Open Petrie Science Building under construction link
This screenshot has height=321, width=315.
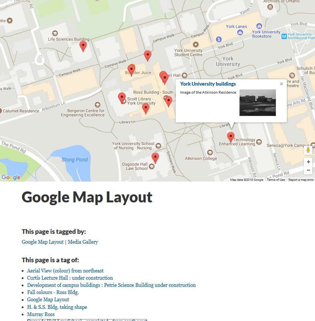tap(112, 285)
